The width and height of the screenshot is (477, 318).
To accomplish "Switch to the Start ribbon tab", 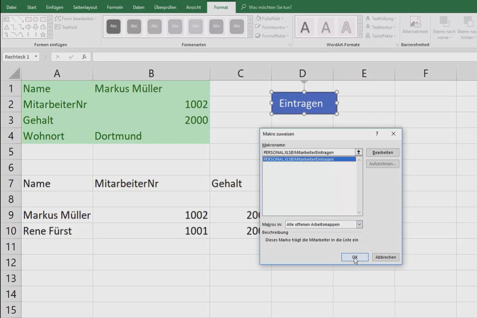I will 31,7.
